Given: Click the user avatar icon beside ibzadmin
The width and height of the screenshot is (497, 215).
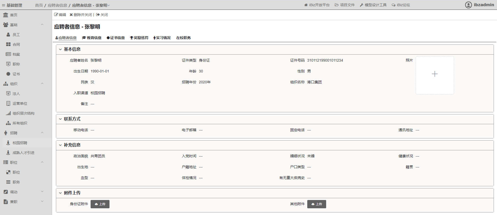Looking at the screenshot, I should [x=468, y=5].
